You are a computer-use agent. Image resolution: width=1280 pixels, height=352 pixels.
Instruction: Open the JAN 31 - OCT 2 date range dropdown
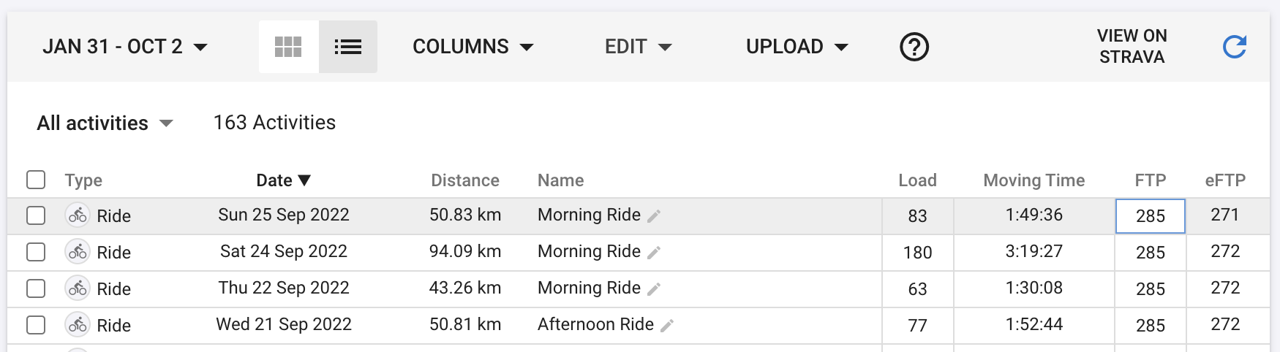[124, 47]
